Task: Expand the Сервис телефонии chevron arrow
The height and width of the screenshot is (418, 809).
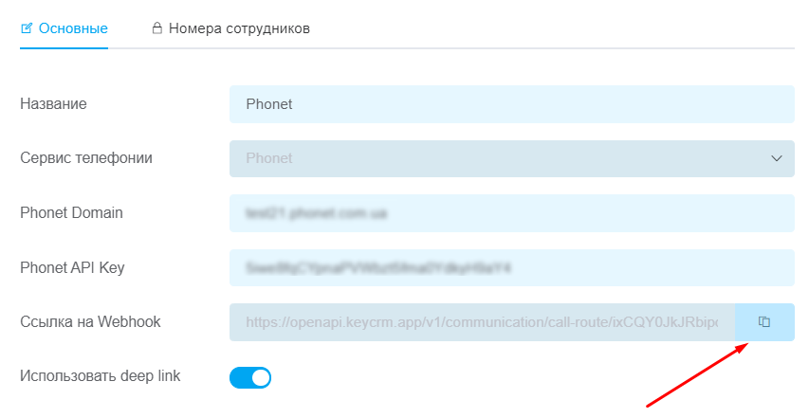Action: [x=777, y=158]
